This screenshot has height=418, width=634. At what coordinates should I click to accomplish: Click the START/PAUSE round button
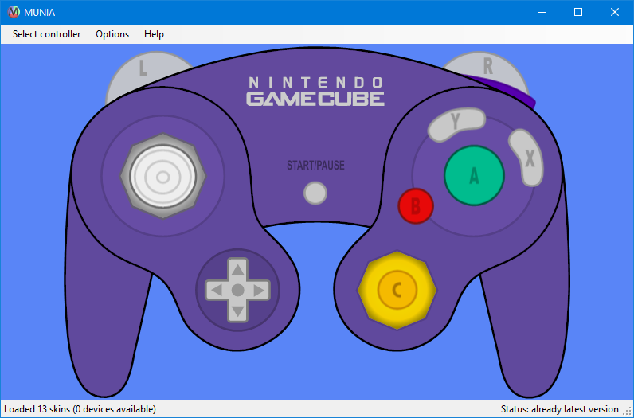click(x=315, y=193)
